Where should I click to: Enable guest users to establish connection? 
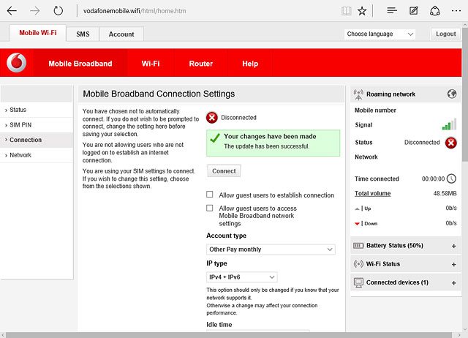click(211, 195)
